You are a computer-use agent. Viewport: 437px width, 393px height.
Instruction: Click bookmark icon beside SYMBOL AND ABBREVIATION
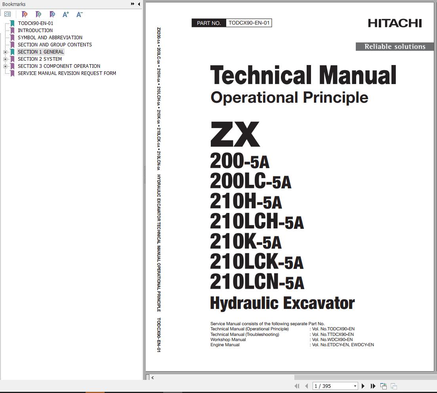pos(12,37)
